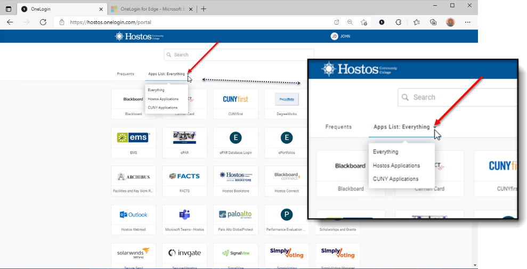Open a new browser tab
527x269 pixels.
click(204, 9)
